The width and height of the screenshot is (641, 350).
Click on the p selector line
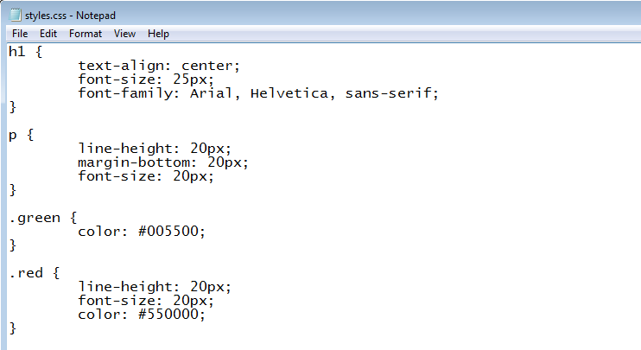[22, 135]
